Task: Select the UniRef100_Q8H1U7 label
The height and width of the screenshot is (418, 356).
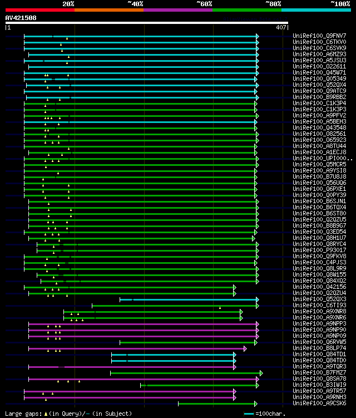Action: pyautogui.click(x=319, y=238)
